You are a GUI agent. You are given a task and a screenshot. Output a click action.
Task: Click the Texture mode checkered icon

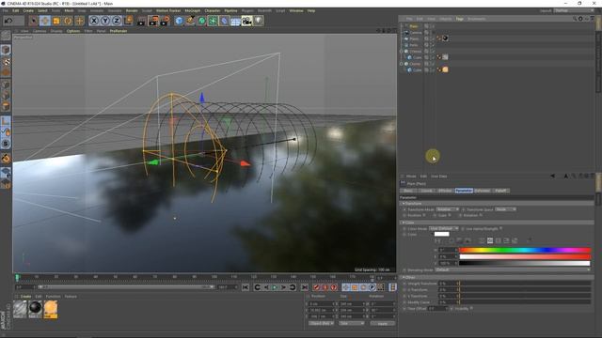[6, 61]
